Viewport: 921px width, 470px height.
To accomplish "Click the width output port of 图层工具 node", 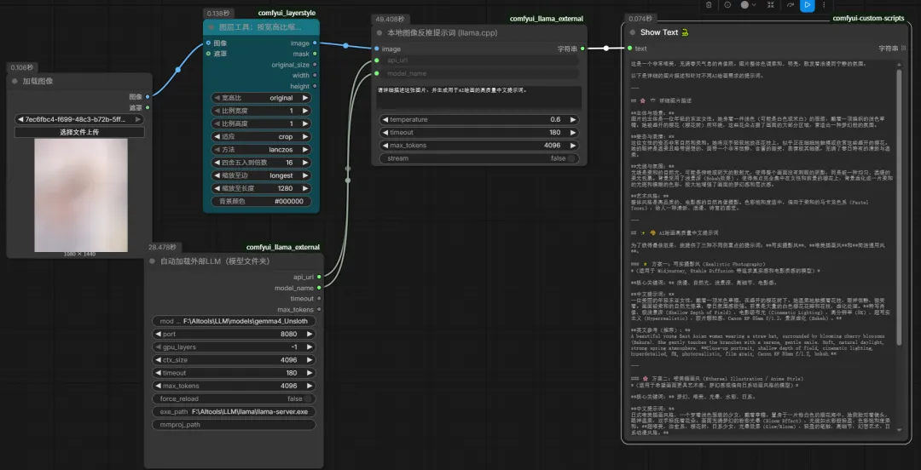I will 315,75.
